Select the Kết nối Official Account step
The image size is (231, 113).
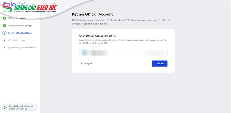pos(20,33)
